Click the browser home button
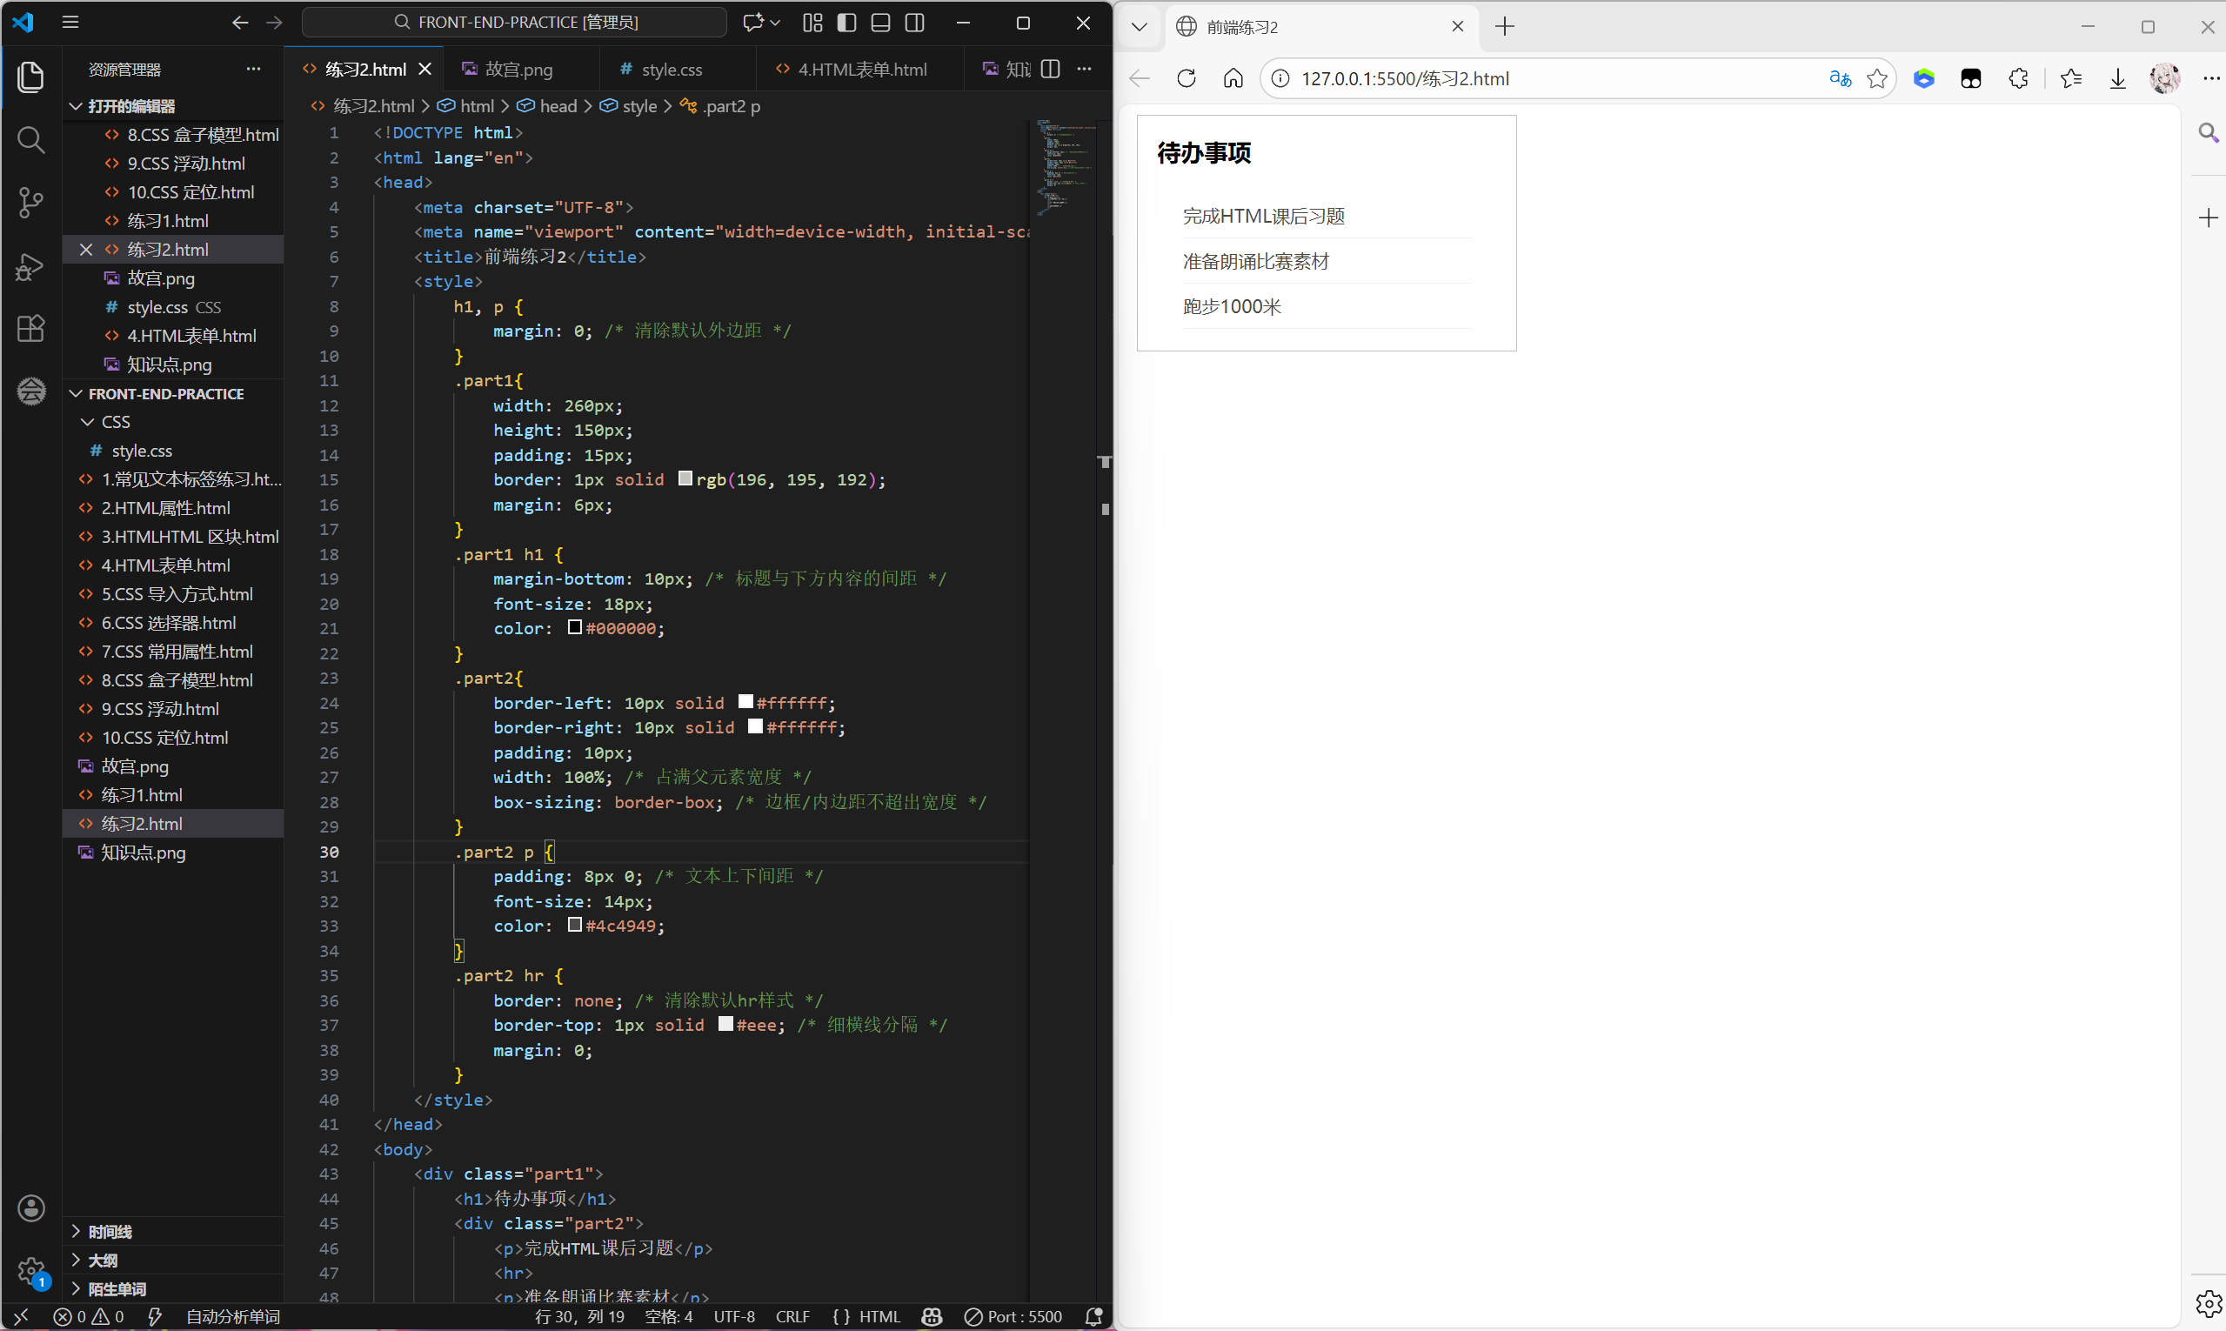 pos(1233,79)
